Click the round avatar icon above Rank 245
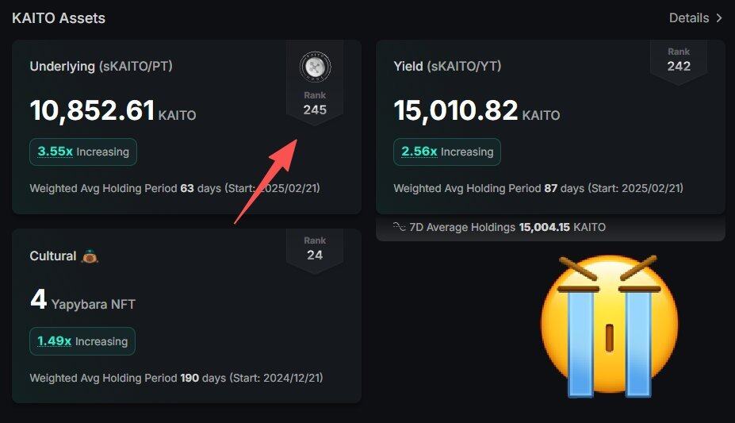The image size is (735, 423). (x=315, y=67)
